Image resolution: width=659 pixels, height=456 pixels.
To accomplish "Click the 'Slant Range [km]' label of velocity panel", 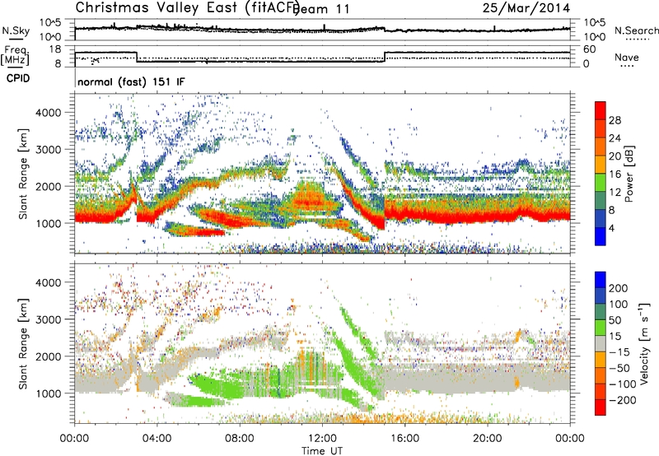I will click(x=23, y=343).
